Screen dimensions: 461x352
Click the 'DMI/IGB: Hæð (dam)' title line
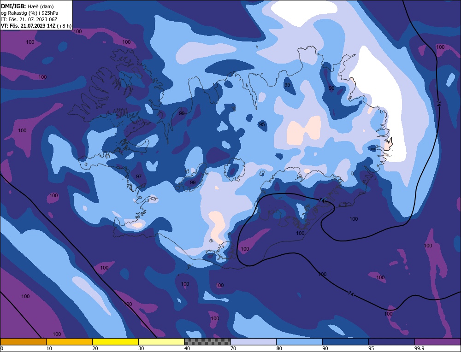click(x=27, y=6)
